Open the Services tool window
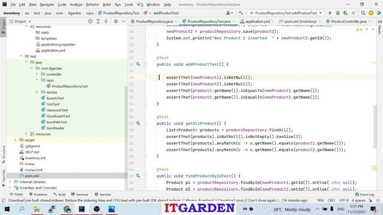This screenshot has width=383, height=215. [103, 195]
